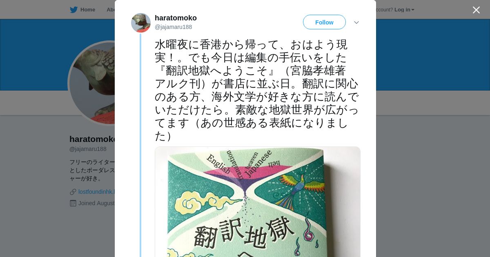Image resolution: width=490 pixels, height=257 pixels.
Task: Click the calendar icon beside Joined date
Action: point(73,203)
